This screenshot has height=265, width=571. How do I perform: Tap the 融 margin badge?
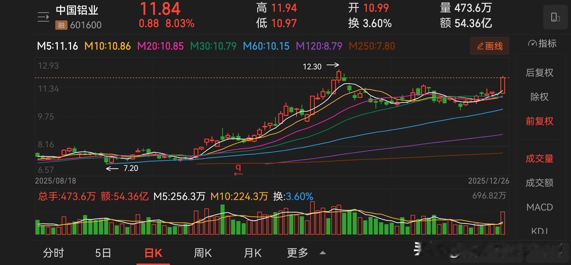61,25
